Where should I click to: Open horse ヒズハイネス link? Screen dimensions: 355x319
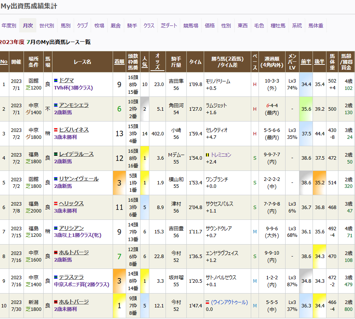(x=74, y=130)
